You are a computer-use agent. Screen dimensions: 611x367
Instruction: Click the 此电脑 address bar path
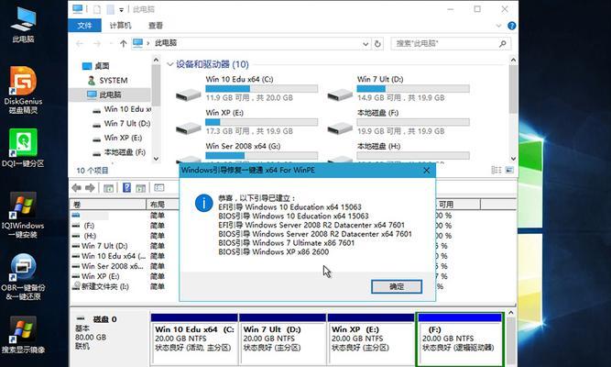[166, 43]
